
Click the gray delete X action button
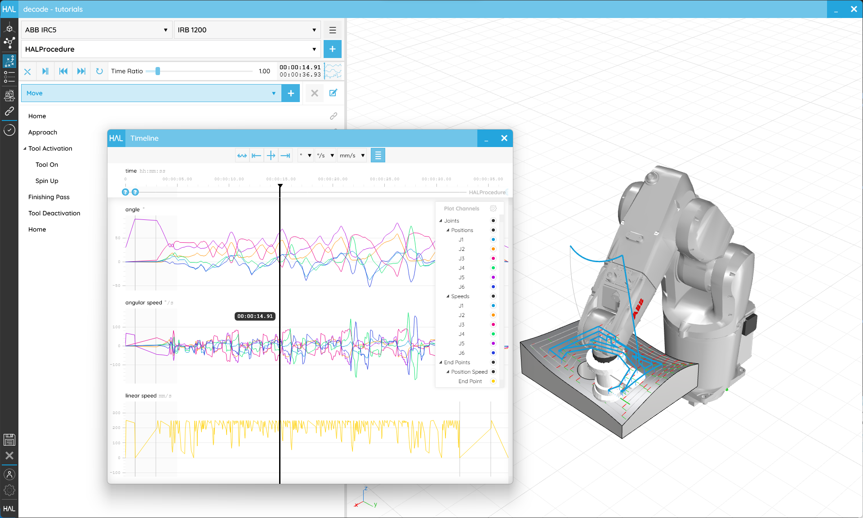(315, 93)
